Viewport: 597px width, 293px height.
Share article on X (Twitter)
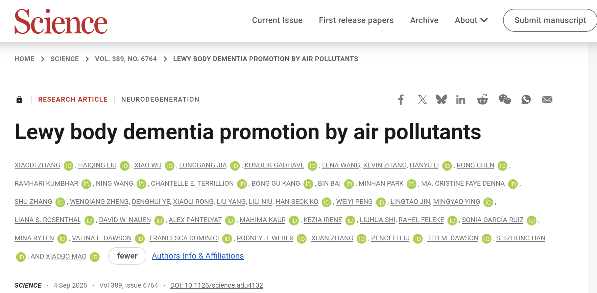point(422,100)
